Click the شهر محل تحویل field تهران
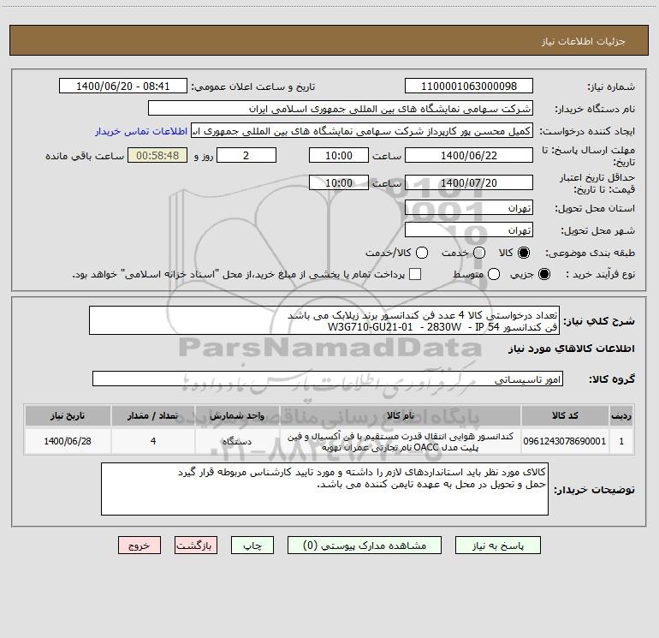This screenshot has height=638, width=659. 469,230
